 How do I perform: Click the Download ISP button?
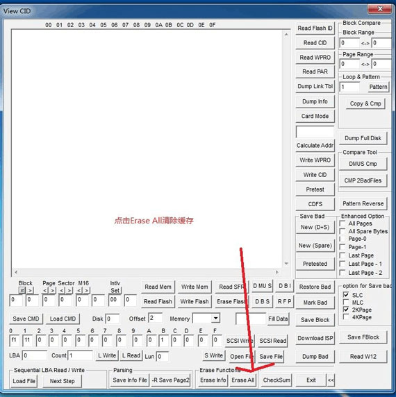[x=315, y=338]
